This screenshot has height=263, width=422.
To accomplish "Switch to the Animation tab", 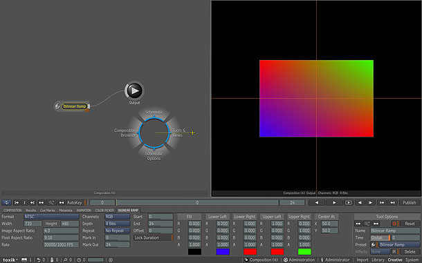I will 84,211.
